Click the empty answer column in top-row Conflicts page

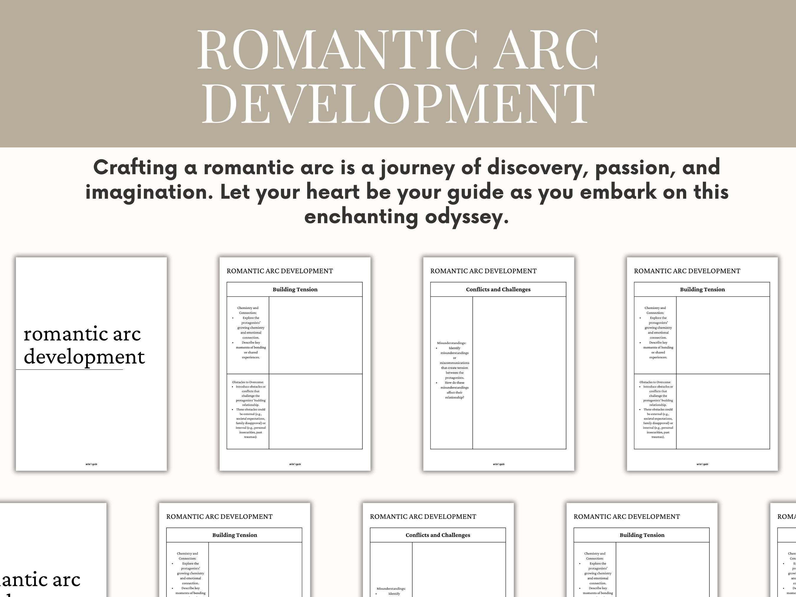coord(519,373)
